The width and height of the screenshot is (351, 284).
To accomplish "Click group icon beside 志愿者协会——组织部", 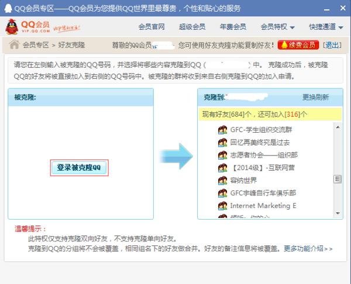I will pos(222,155).
